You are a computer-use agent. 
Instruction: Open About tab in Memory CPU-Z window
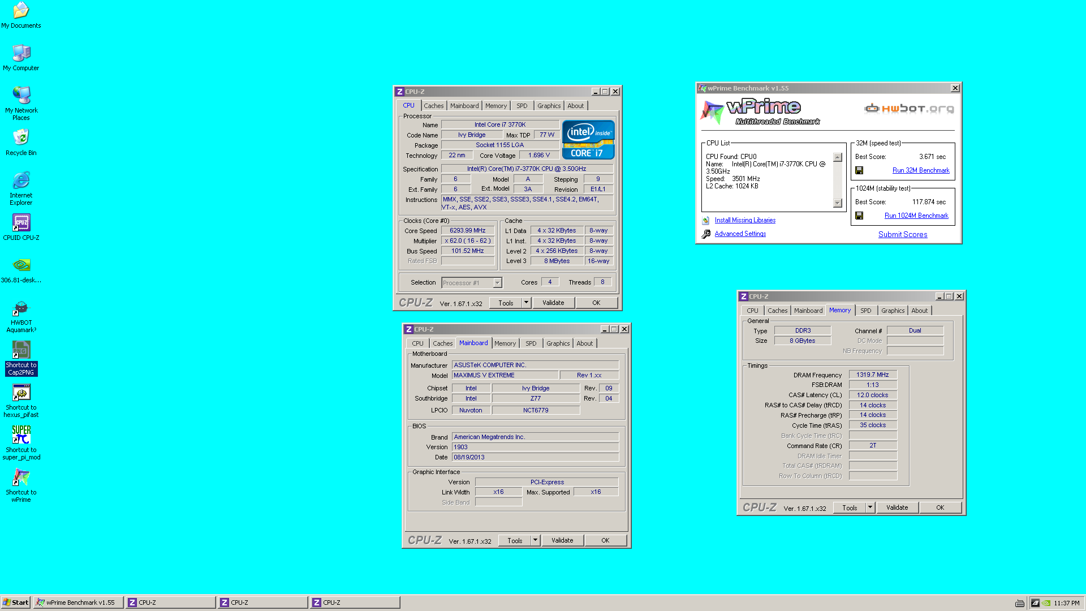920,311
